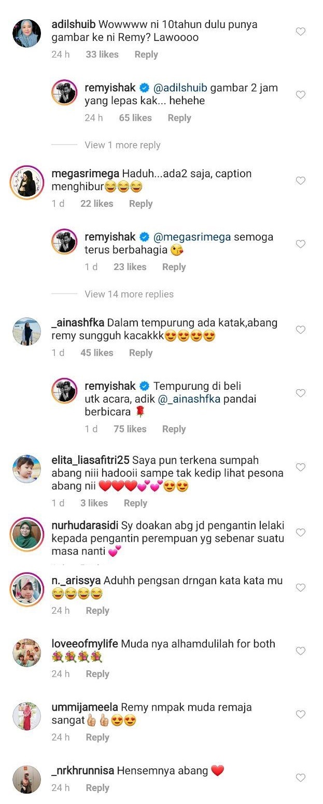Reply to ummijameela's comment
Screen dimensions: 323x804
click(97, 737)
